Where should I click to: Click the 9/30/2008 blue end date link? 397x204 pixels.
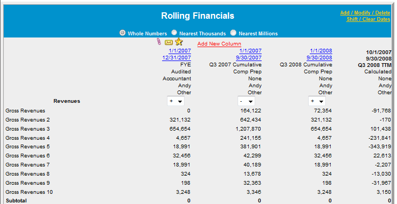[x=319, y=58]
